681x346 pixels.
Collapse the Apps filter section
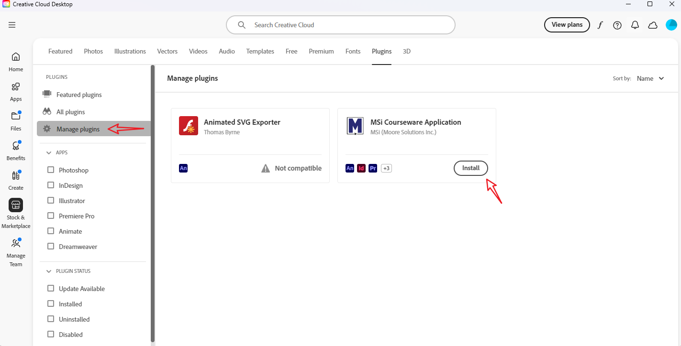pyautogui.click(x=49, y=152)
